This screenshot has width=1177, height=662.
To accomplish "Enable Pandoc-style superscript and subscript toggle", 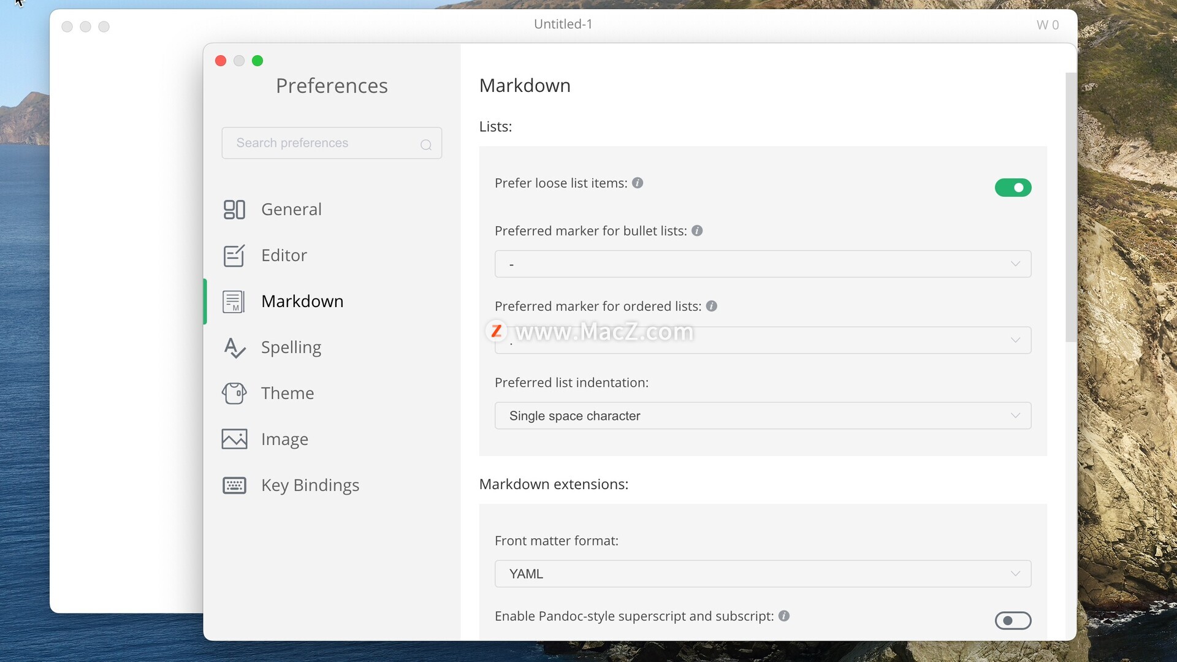I will tap(1013, 620).
